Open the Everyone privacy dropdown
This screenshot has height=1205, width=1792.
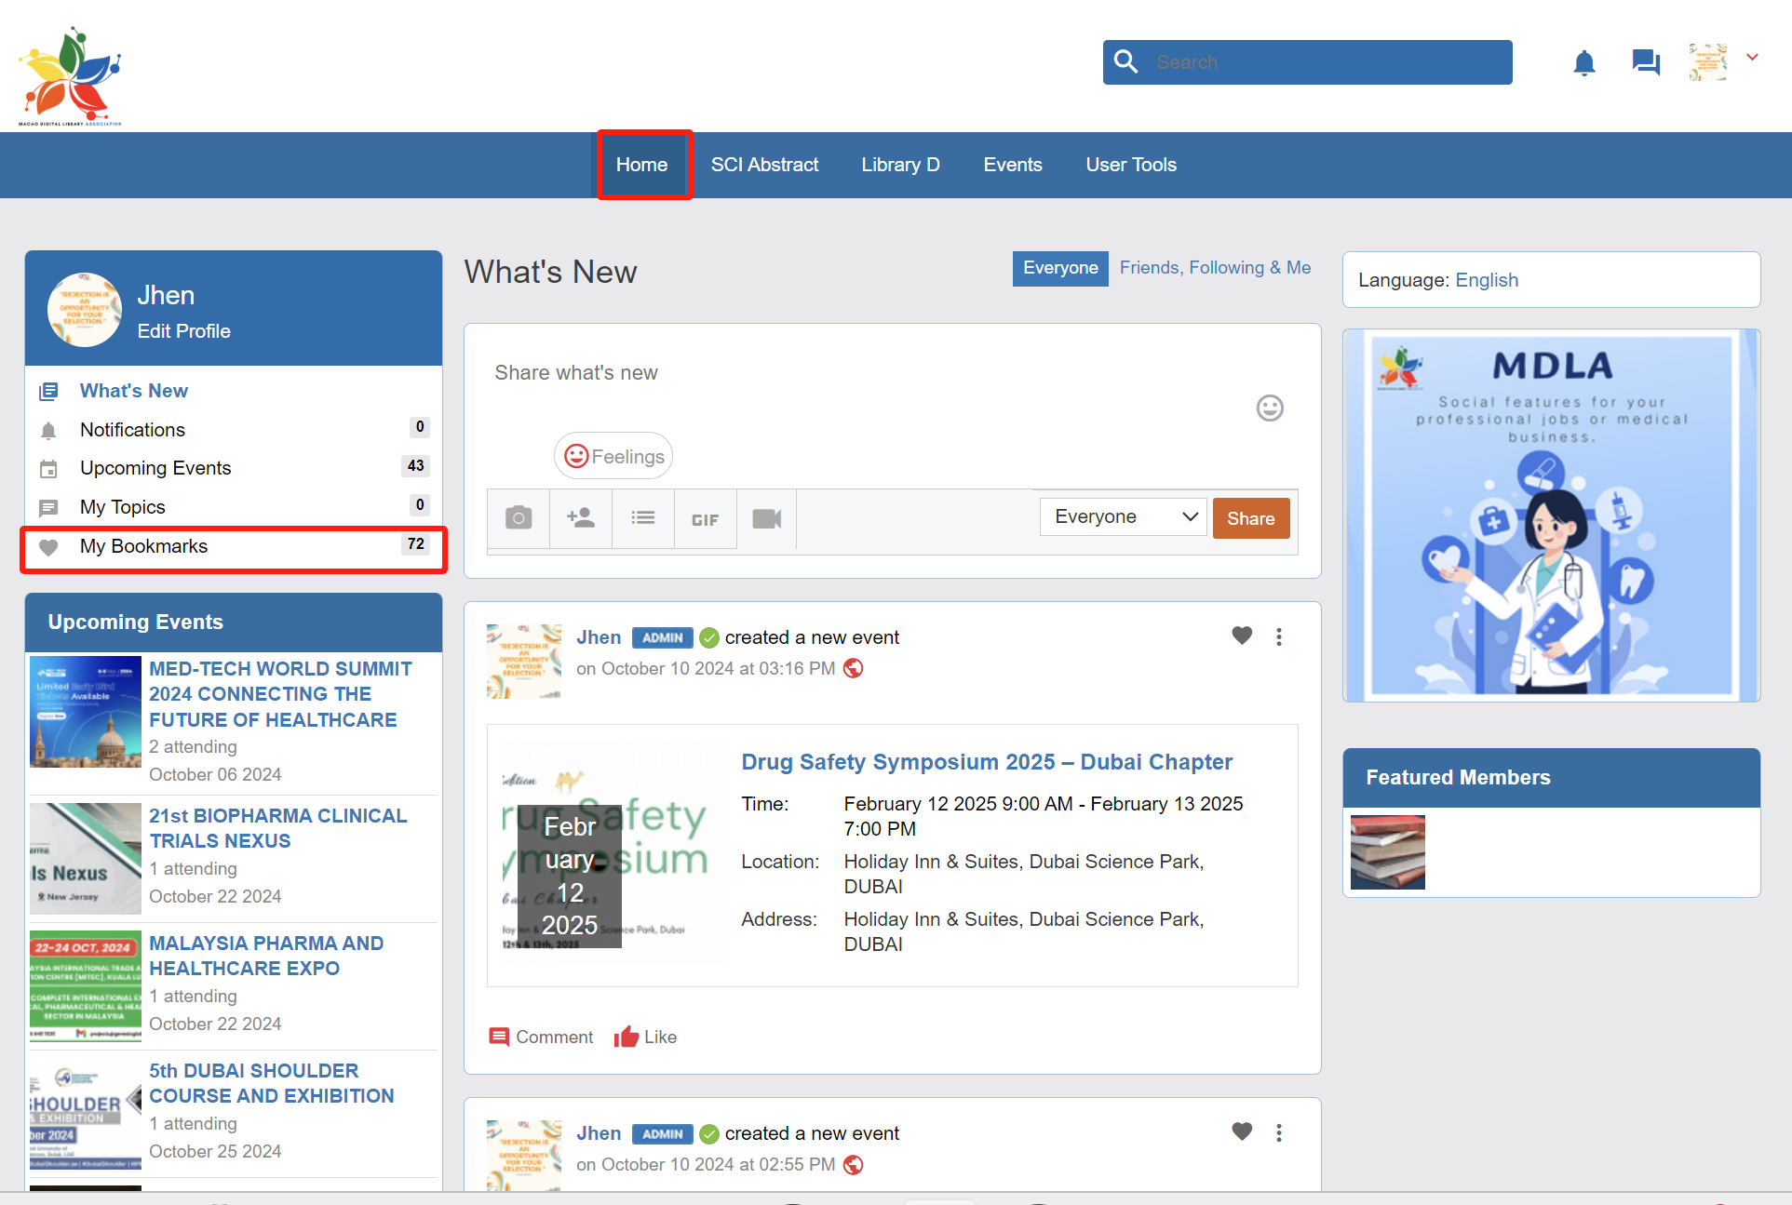pos(1124,517)
